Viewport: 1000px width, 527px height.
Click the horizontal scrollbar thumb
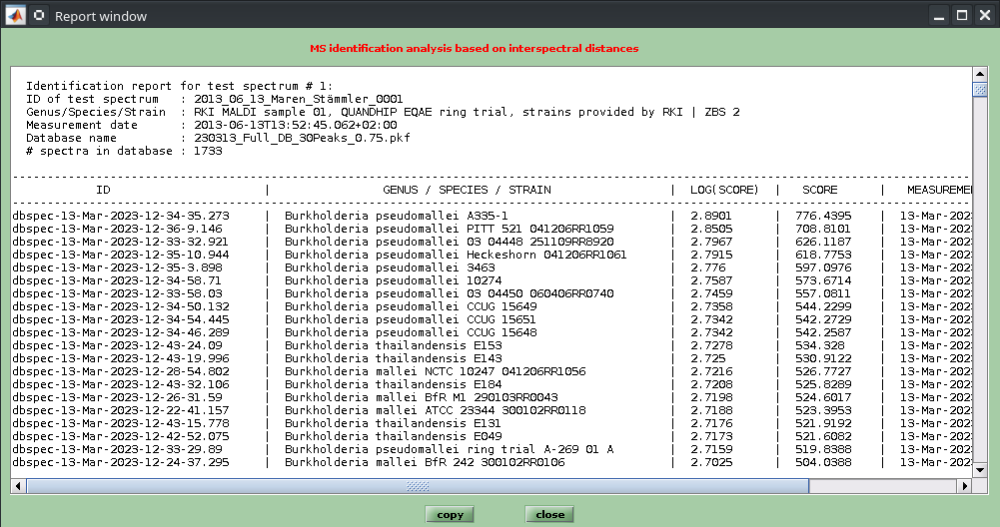tap(417, 486)
